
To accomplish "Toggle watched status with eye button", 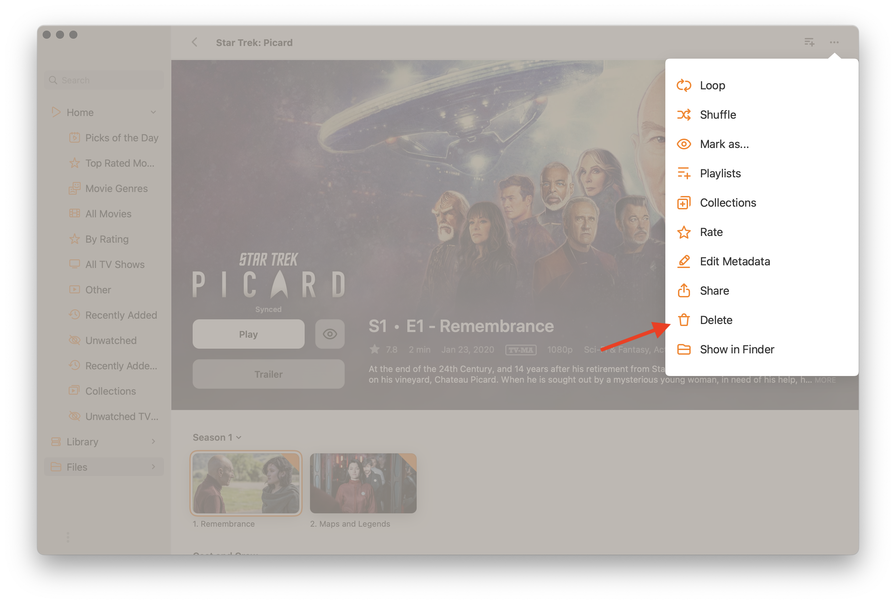I will 330,334.
